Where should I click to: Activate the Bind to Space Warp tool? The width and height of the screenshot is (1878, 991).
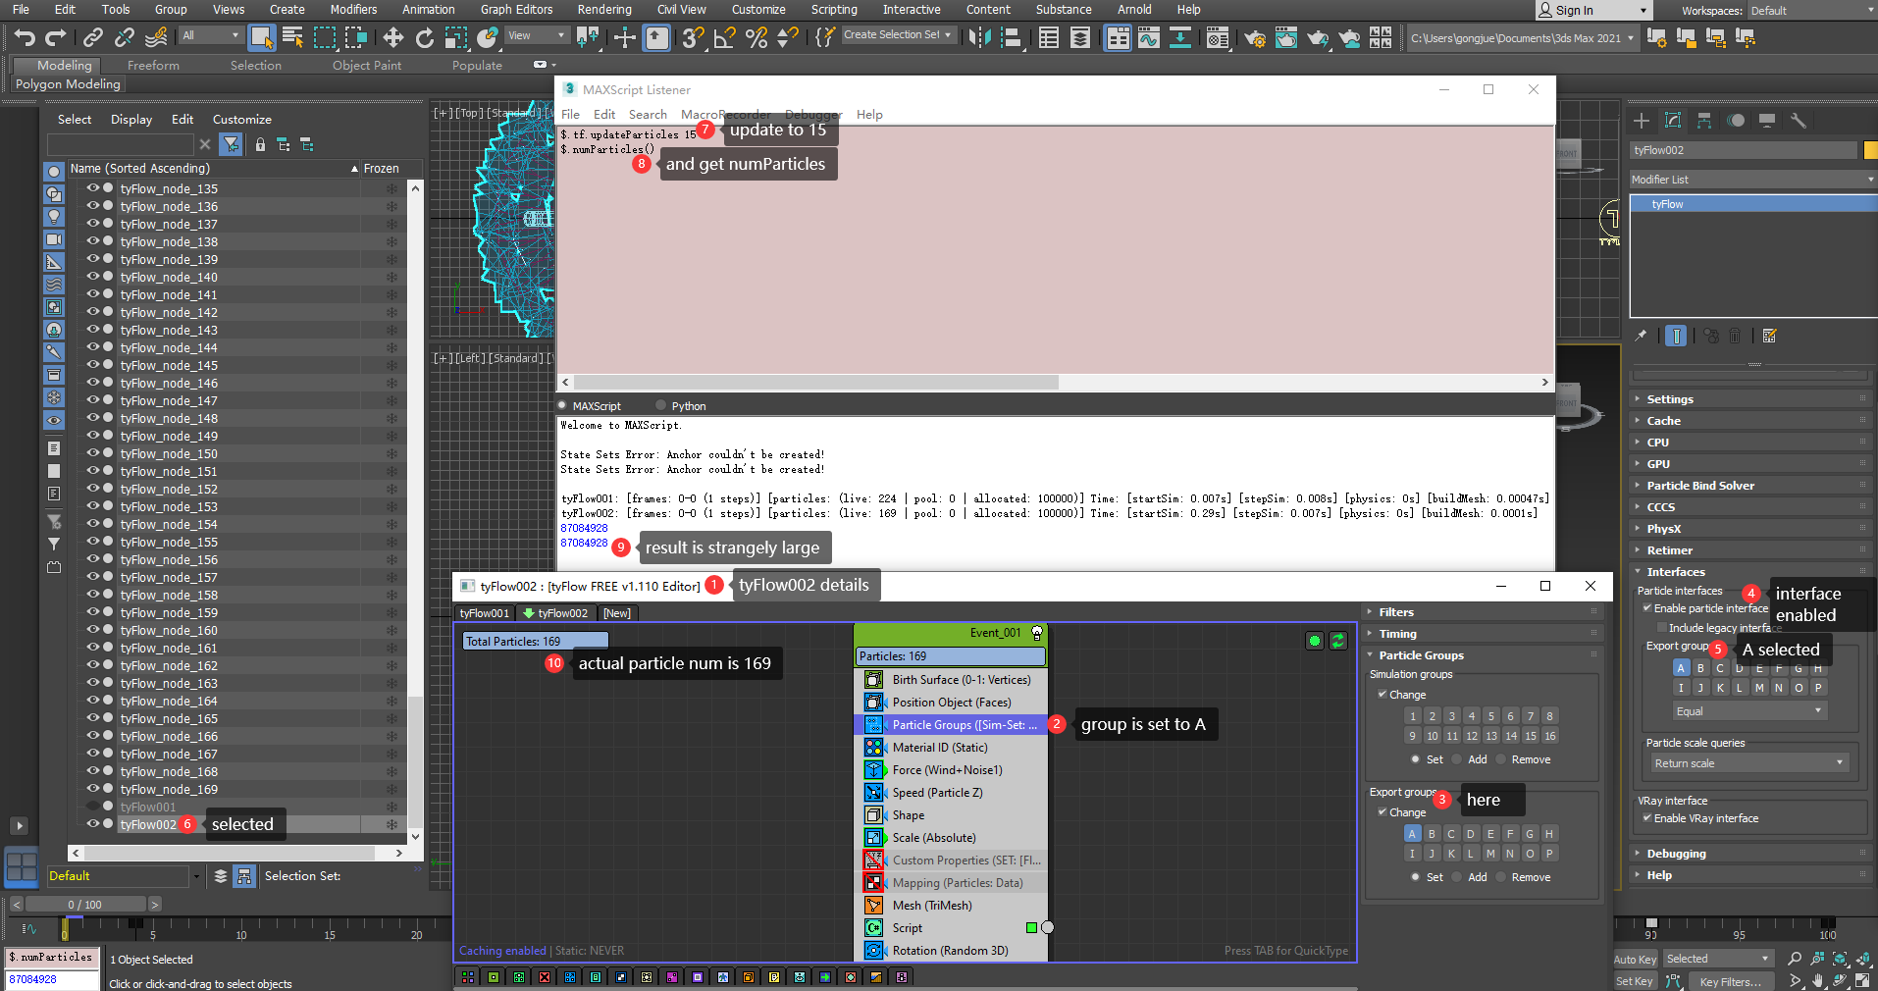[156, 37]
